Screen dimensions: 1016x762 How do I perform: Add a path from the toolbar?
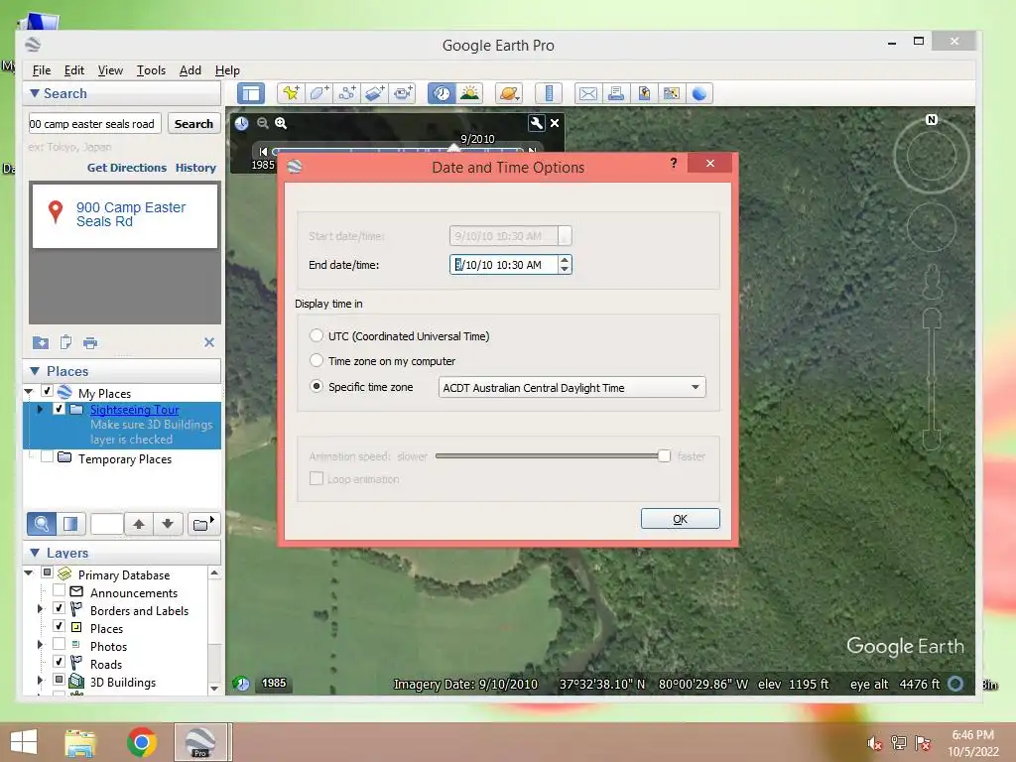[x=346, y=93]
